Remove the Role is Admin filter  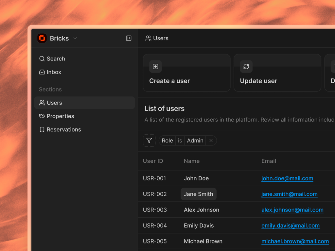point(211,141)
